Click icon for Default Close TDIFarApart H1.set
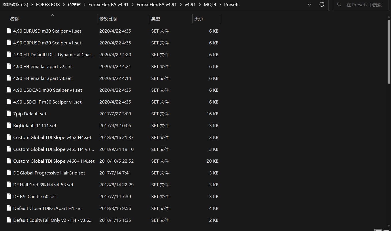This screenshot has width=391, height=231. 9,208
